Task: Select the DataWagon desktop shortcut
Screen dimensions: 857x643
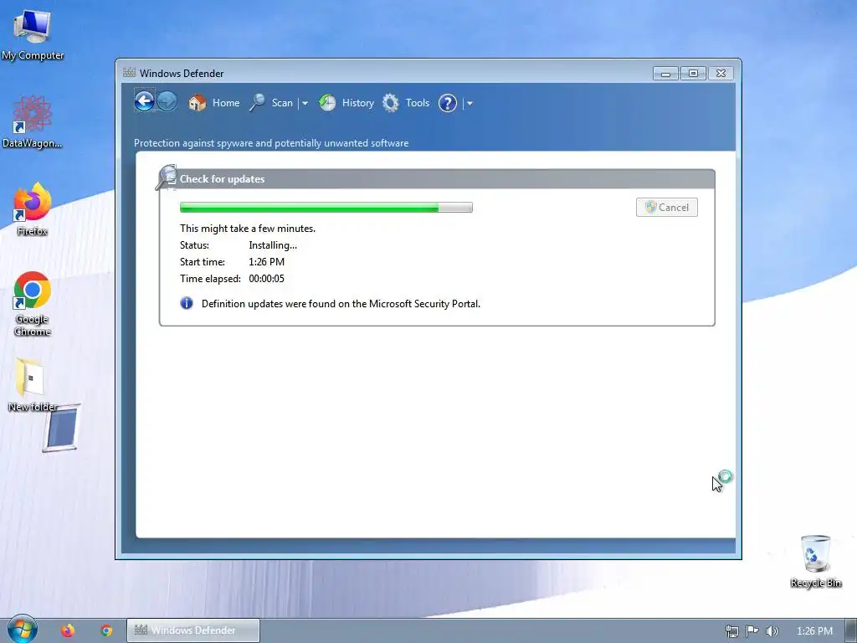Action: 33,121
